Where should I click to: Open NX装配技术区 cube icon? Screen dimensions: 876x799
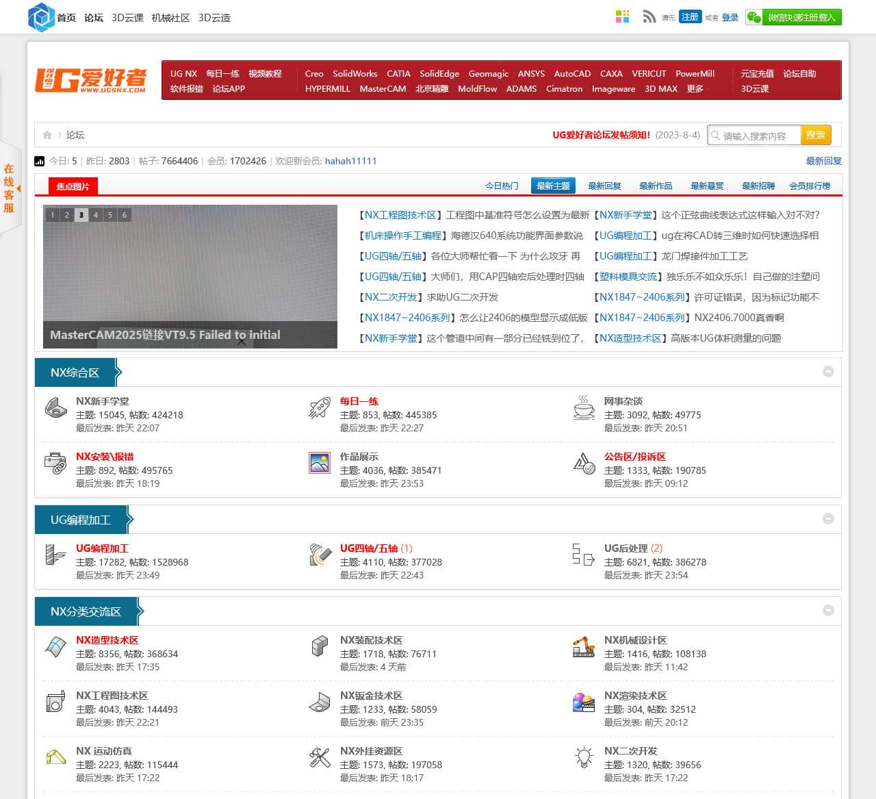[x=320, y=647]
